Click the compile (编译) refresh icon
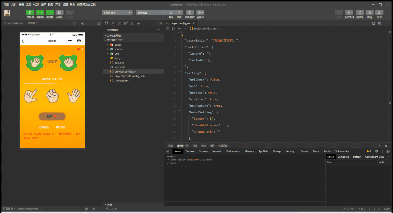 (x=171, y=13)
